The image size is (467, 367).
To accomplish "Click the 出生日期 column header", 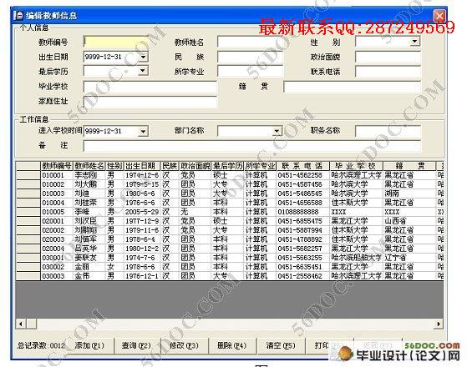I will point(142,166).
